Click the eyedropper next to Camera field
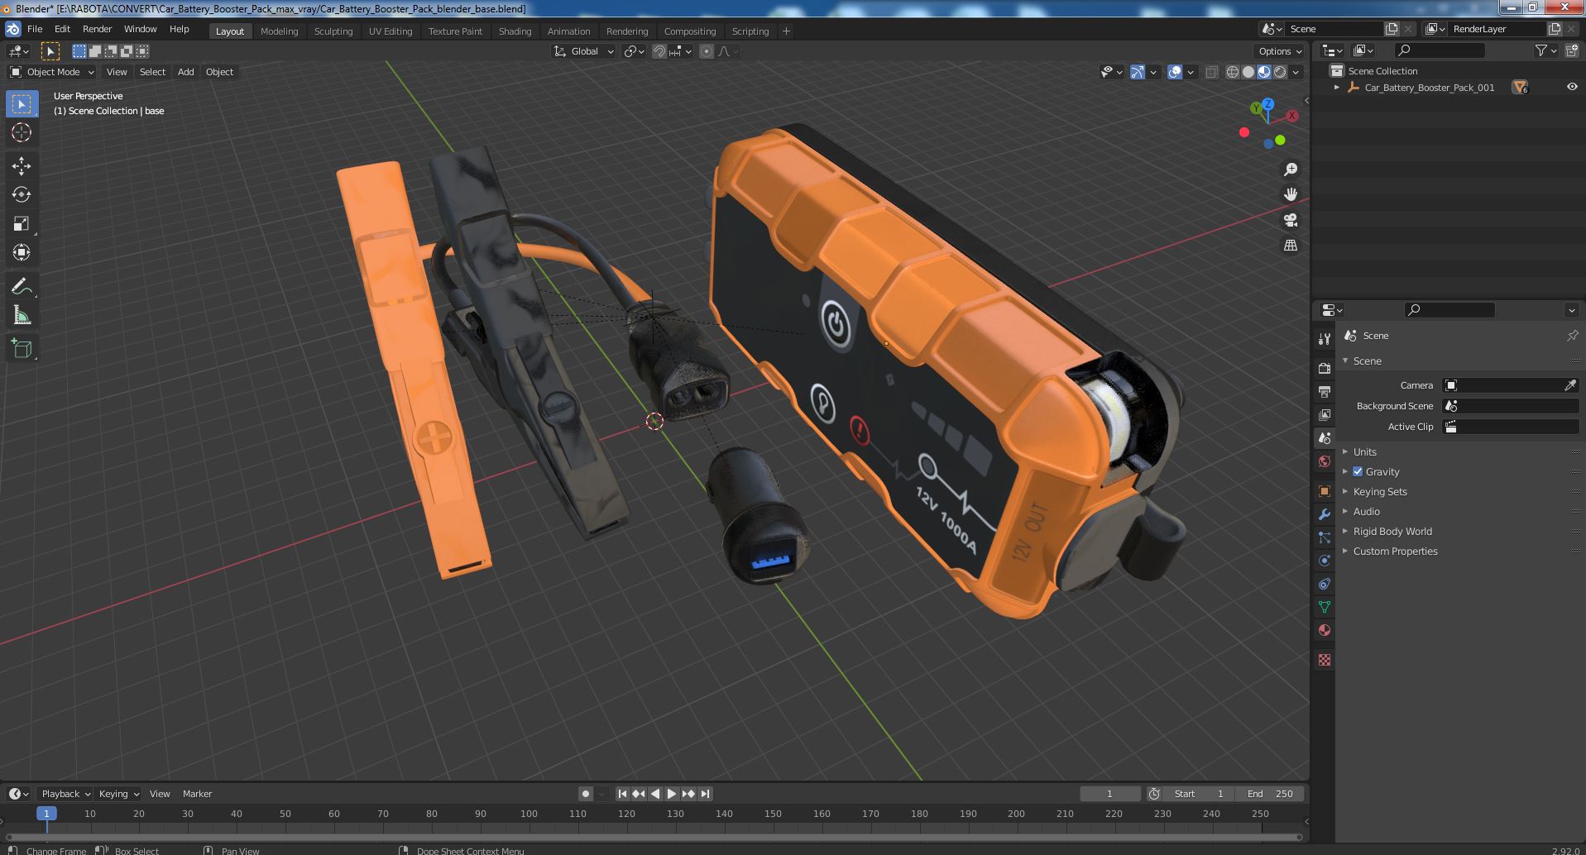Image resolution: width=1586 pixels, height=855 pixels. pyautogui.click(x=1569, y=385)
